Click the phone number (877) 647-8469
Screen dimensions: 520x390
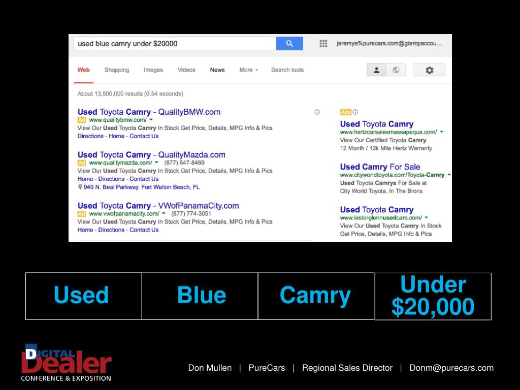coord(184,162)
